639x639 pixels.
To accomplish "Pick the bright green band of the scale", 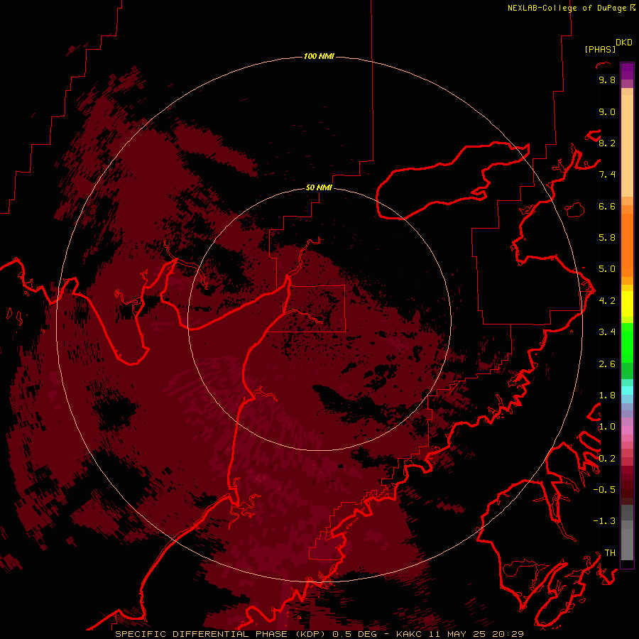I will click(627, 342).
